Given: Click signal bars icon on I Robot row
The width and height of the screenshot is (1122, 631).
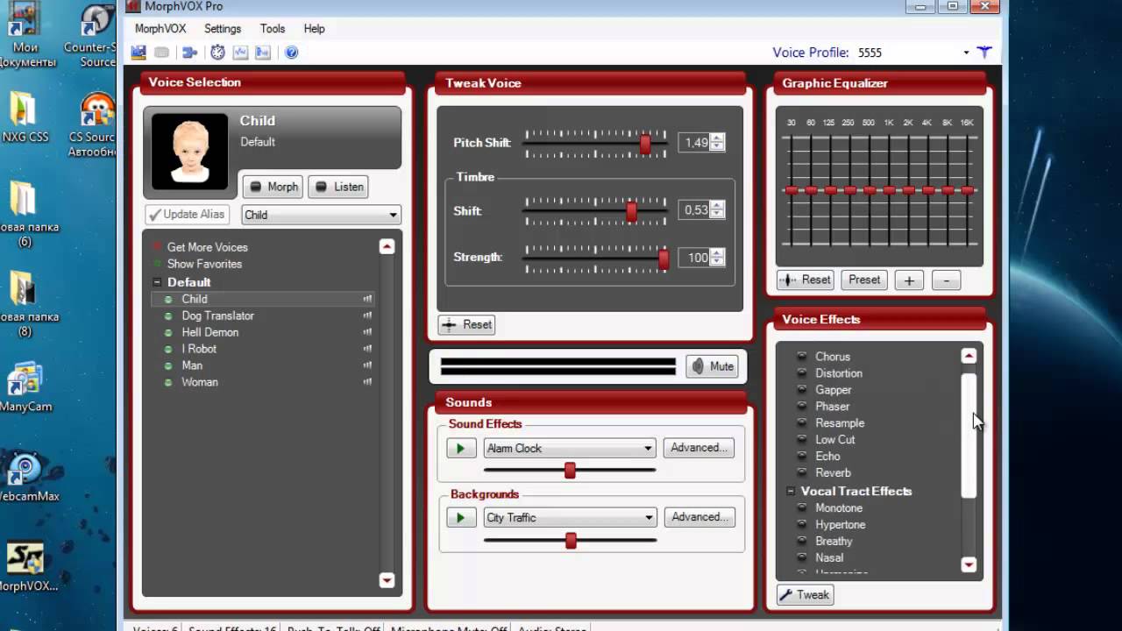Looking at the screenshot, I should point(367,349).
